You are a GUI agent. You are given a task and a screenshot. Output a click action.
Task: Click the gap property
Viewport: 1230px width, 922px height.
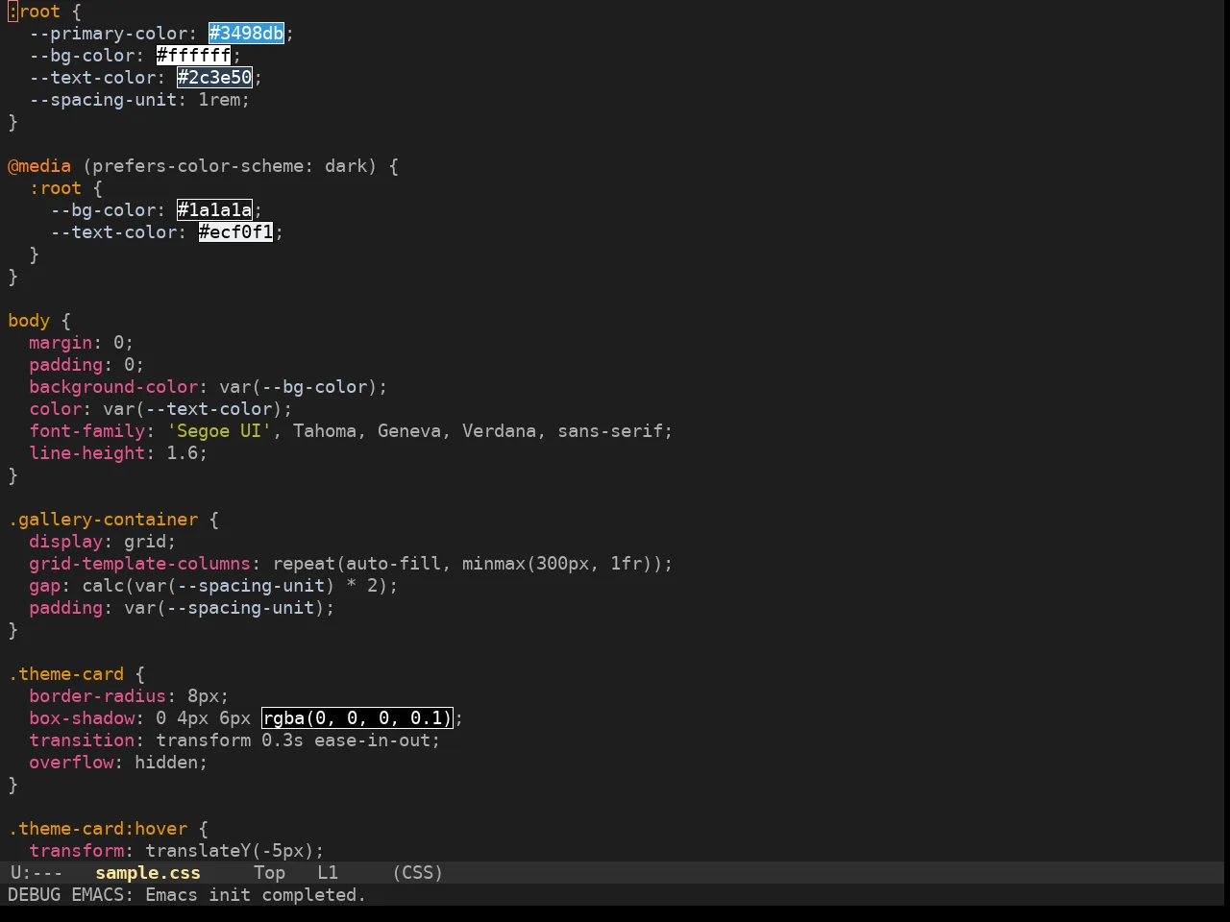(x=44, y=586)
